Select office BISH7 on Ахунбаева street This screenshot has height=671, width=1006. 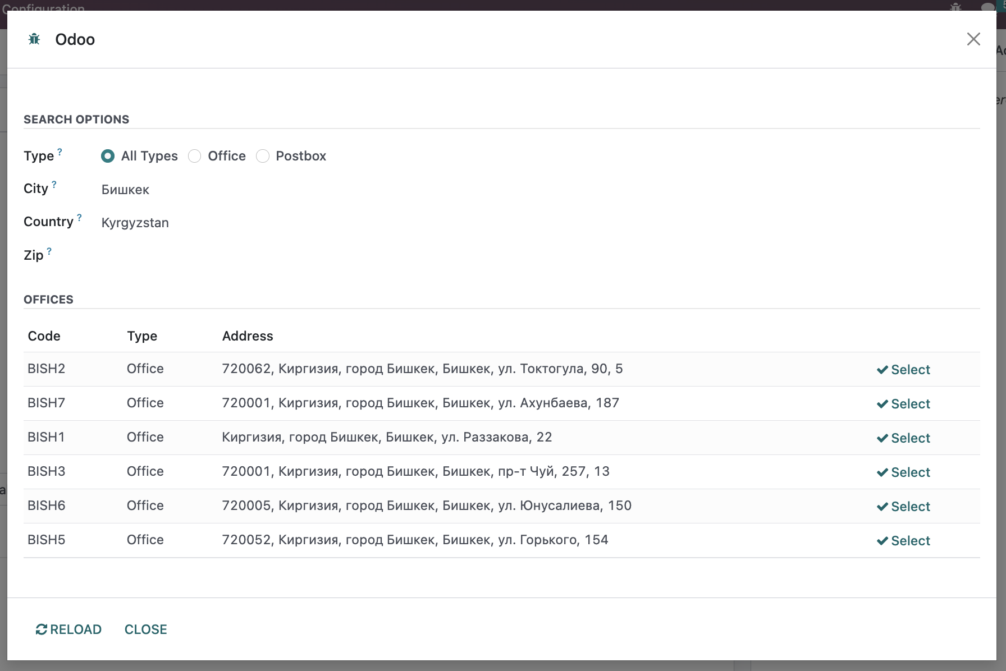(x=903, y=404)
